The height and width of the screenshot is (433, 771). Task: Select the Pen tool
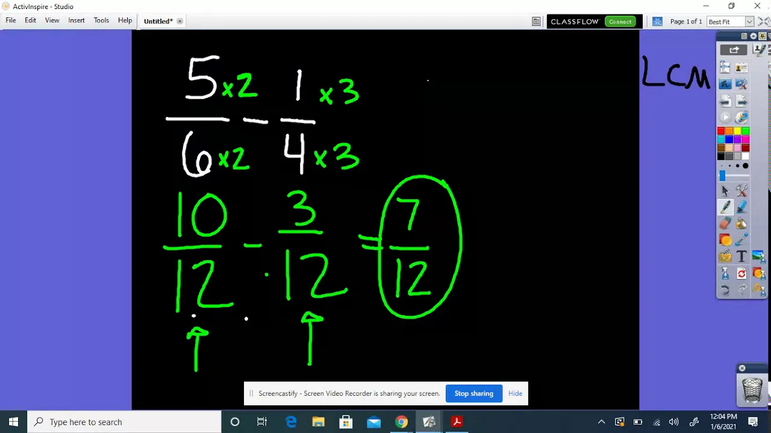pyautogui.click(x=725, y=207)
